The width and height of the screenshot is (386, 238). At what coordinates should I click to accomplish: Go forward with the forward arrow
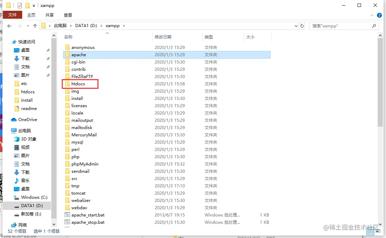click(19, 26)
